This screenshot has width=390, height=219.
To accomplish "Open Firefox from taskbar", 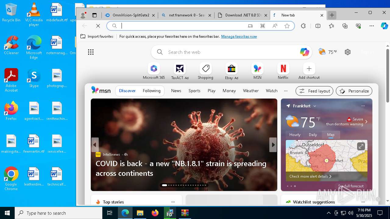I will coord(155,213).
